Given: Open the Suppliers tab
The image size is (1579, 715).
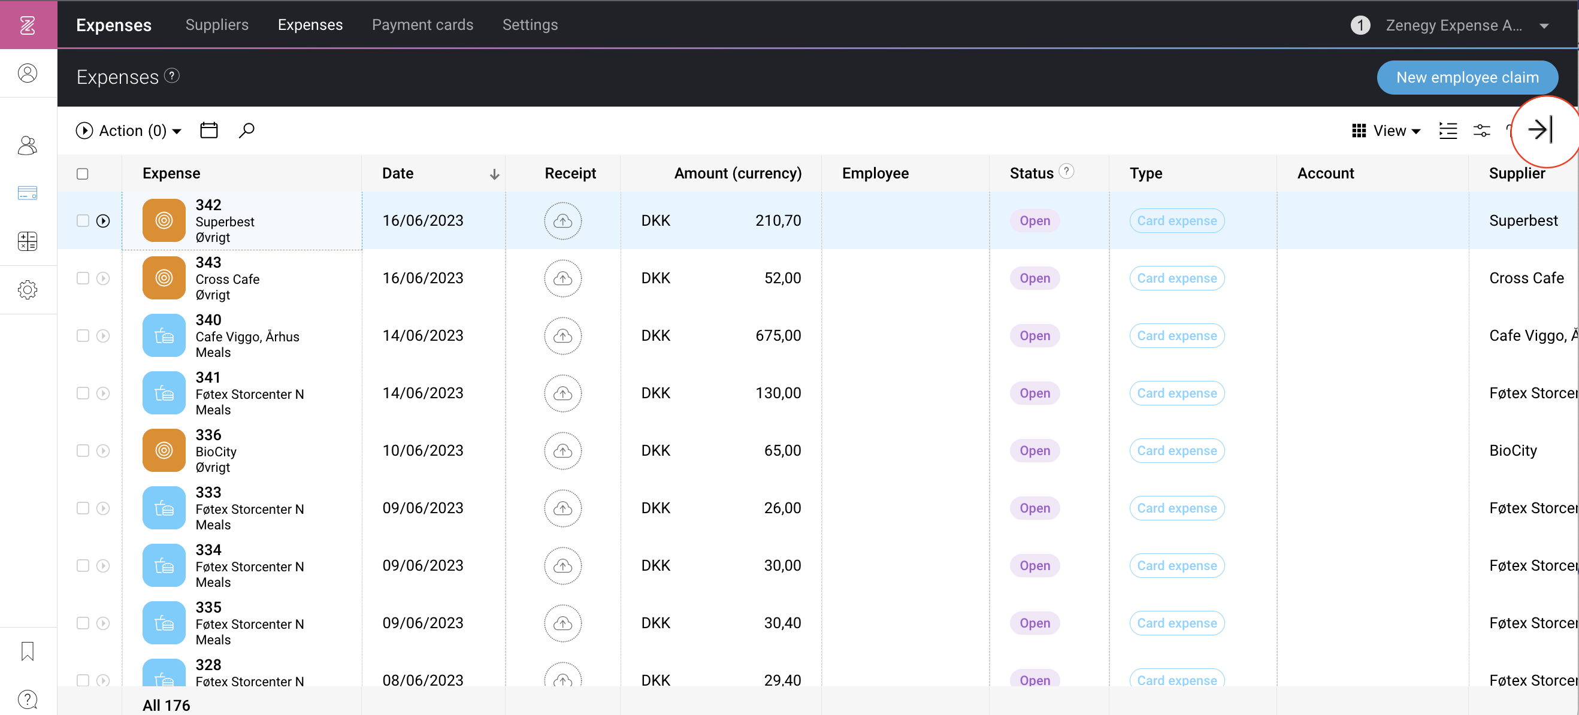Looking at the screenshot, I should [x=217, y=25].
